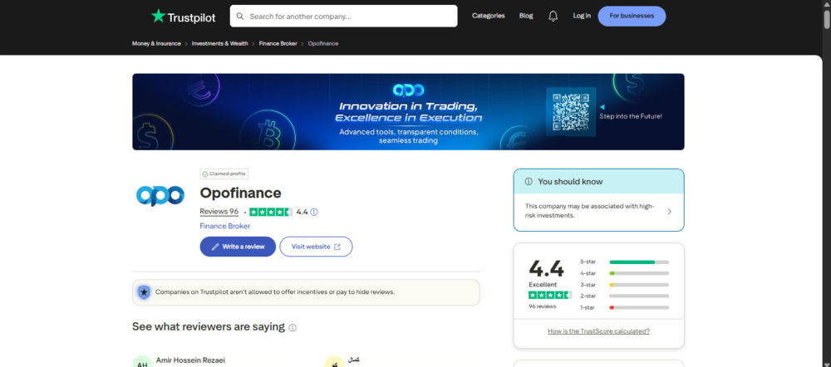Click the Claimed profile badge
831x367 pixels.
point(224,174)
